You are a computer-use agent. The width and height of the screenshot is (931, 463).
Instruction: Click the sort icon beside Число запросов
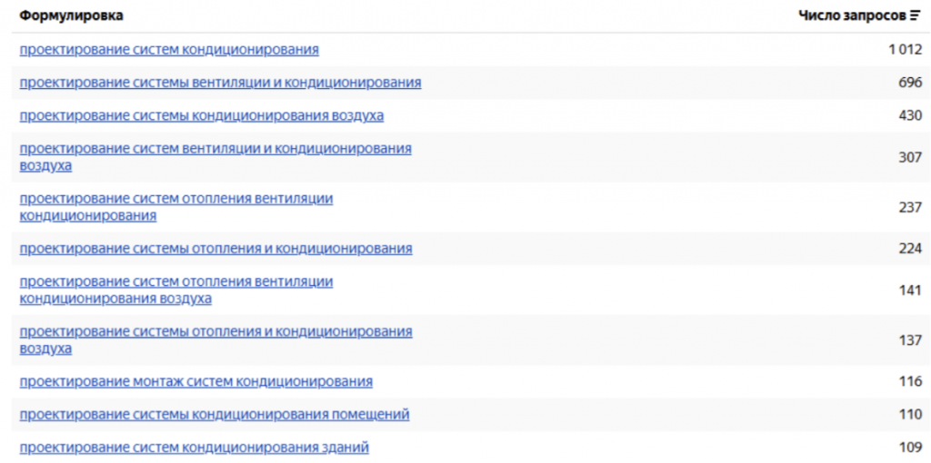[x=916, y=16]
